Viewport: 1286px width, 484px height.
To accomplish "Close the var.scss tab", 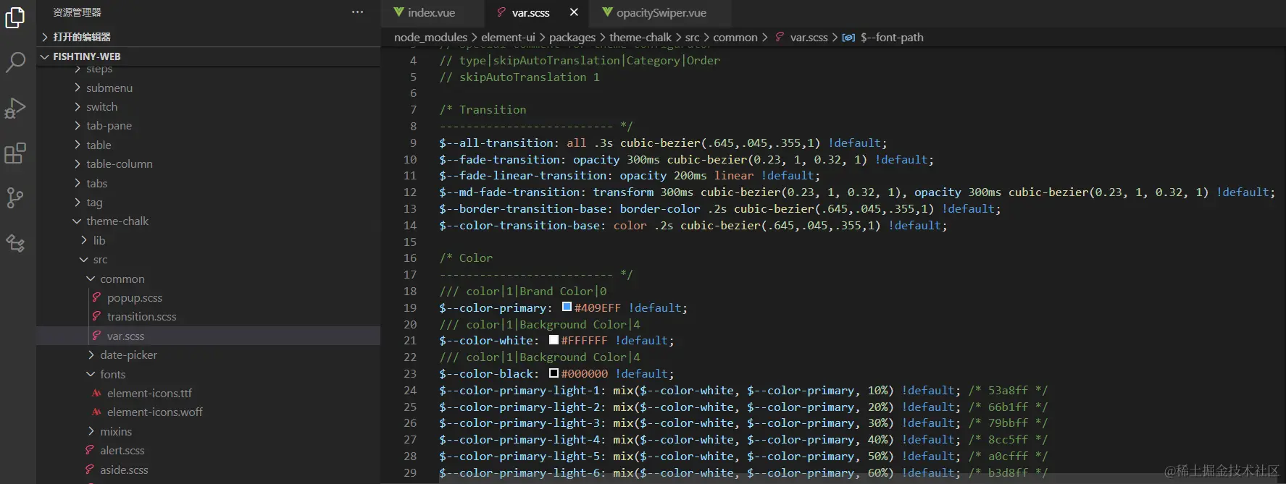I will (x=574, y=12).
